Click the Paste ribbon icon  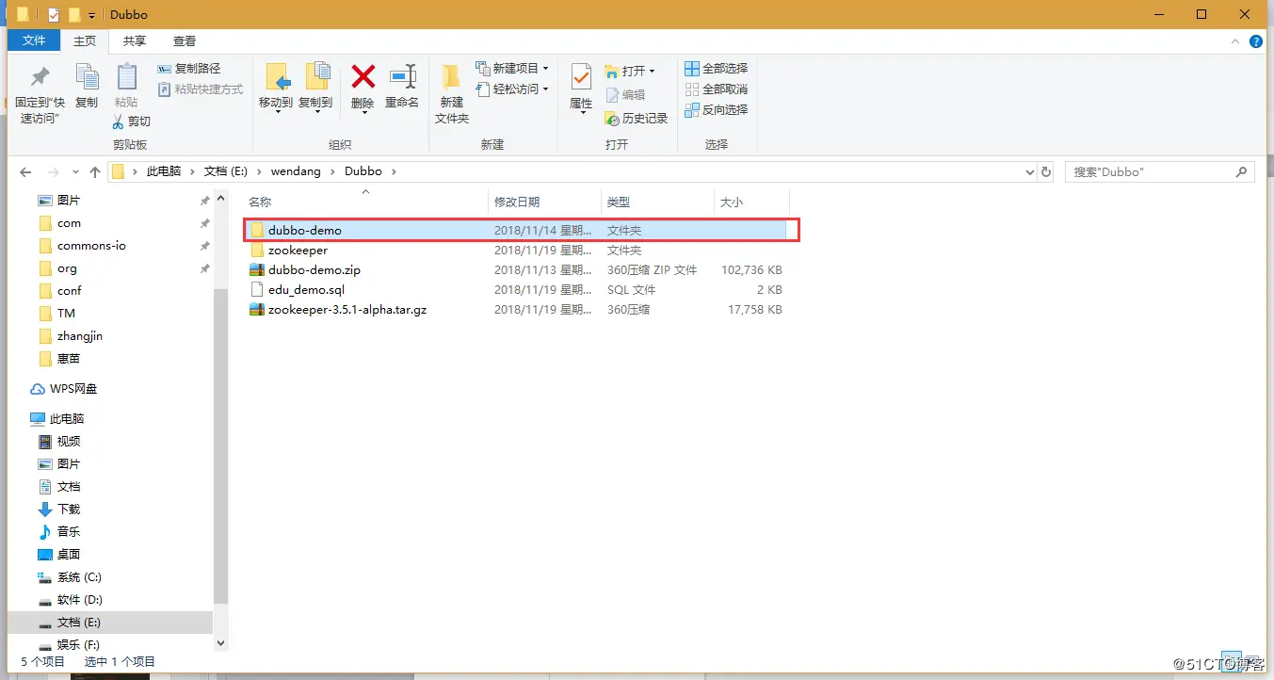coord(126,86)
